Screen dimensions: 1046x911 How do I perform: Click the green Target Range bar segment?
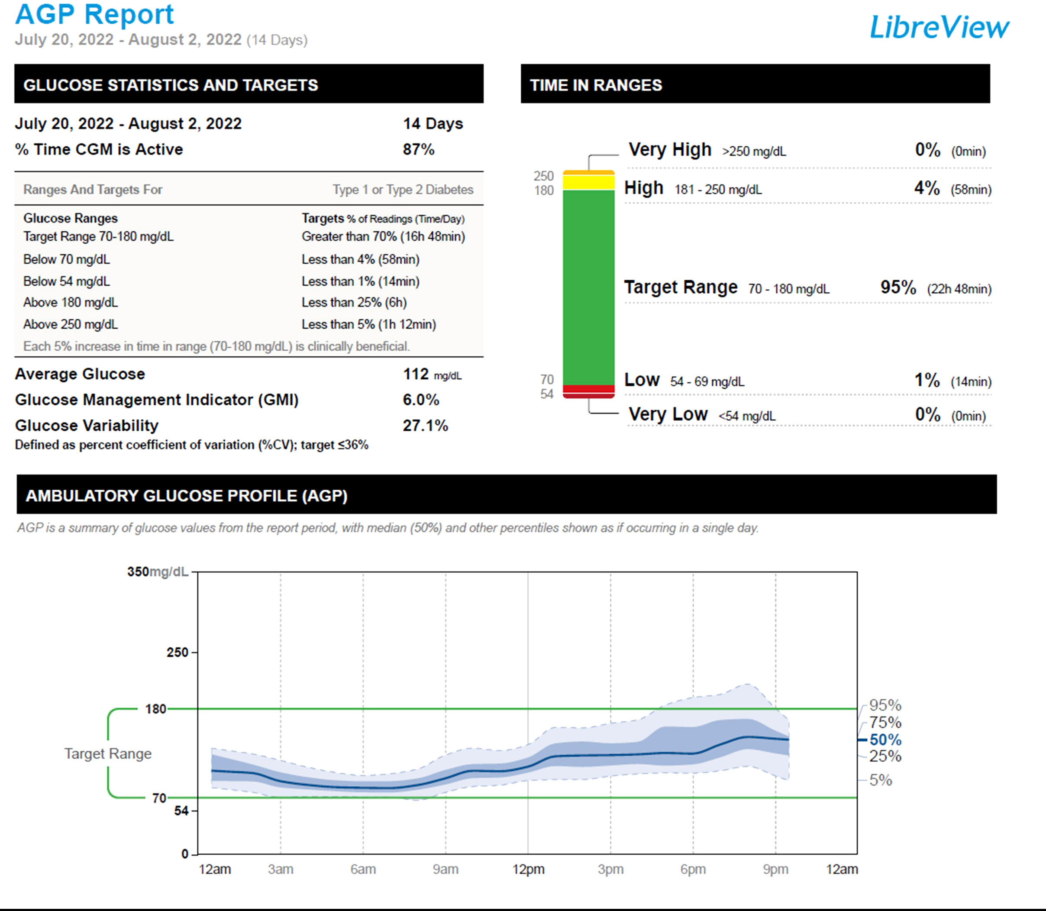(x=588, y=287)
